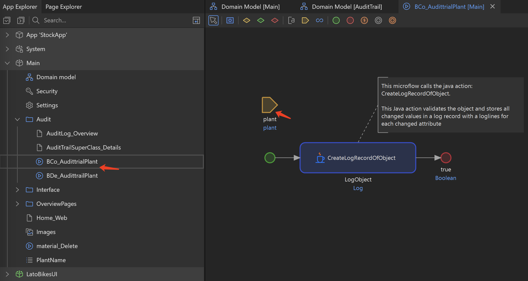The image size is (528, 281).
Task: Click the plant parameter shape on canvas
Action: pyautogui.click(x=270, y=105)
